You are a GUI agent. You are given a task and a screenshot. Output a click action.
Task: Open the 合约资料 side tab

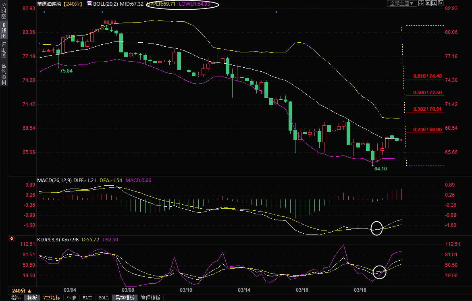click(x=4, y=74)
